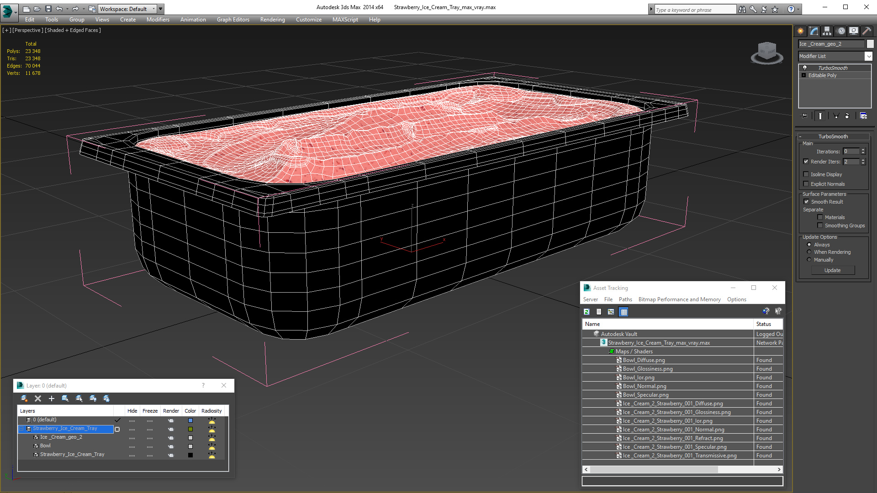Scroll the Asset Tracking file list scrollbar
877x493 pixels.
tap(682, 469)
